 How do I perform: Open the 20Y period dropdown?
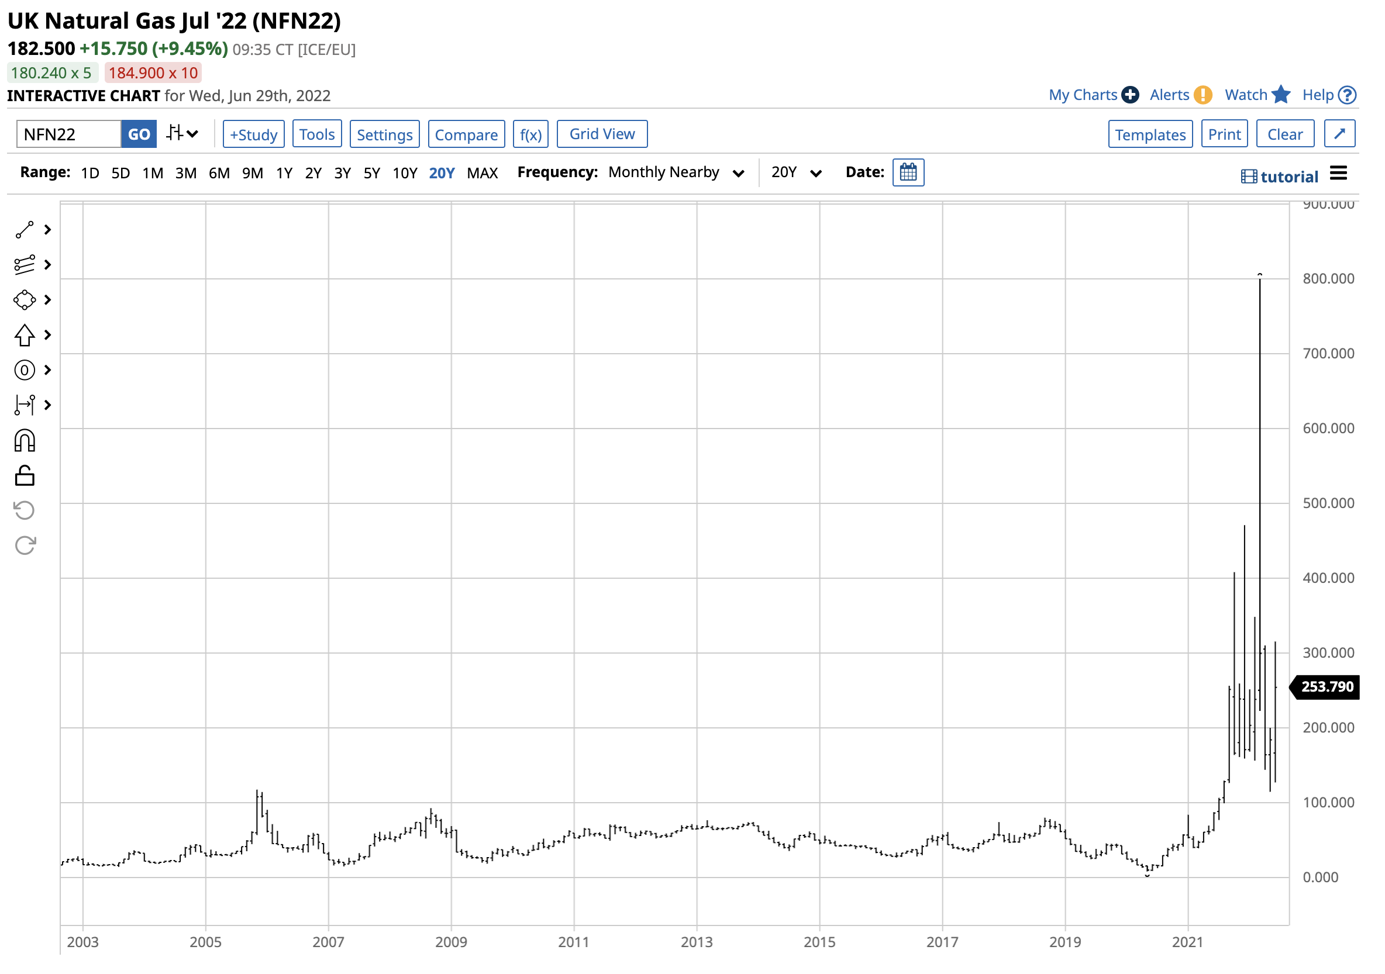click(795, 173)
